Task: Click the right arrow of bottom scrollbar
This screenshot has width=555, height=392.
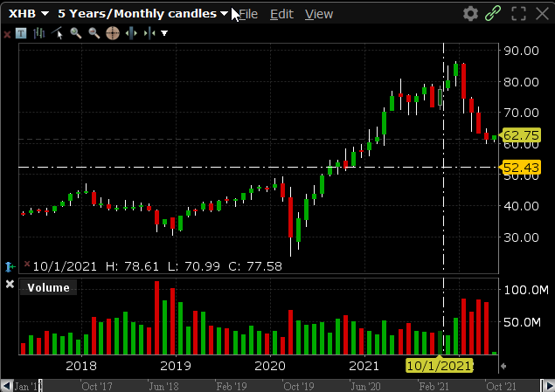Action: [549, 386]
